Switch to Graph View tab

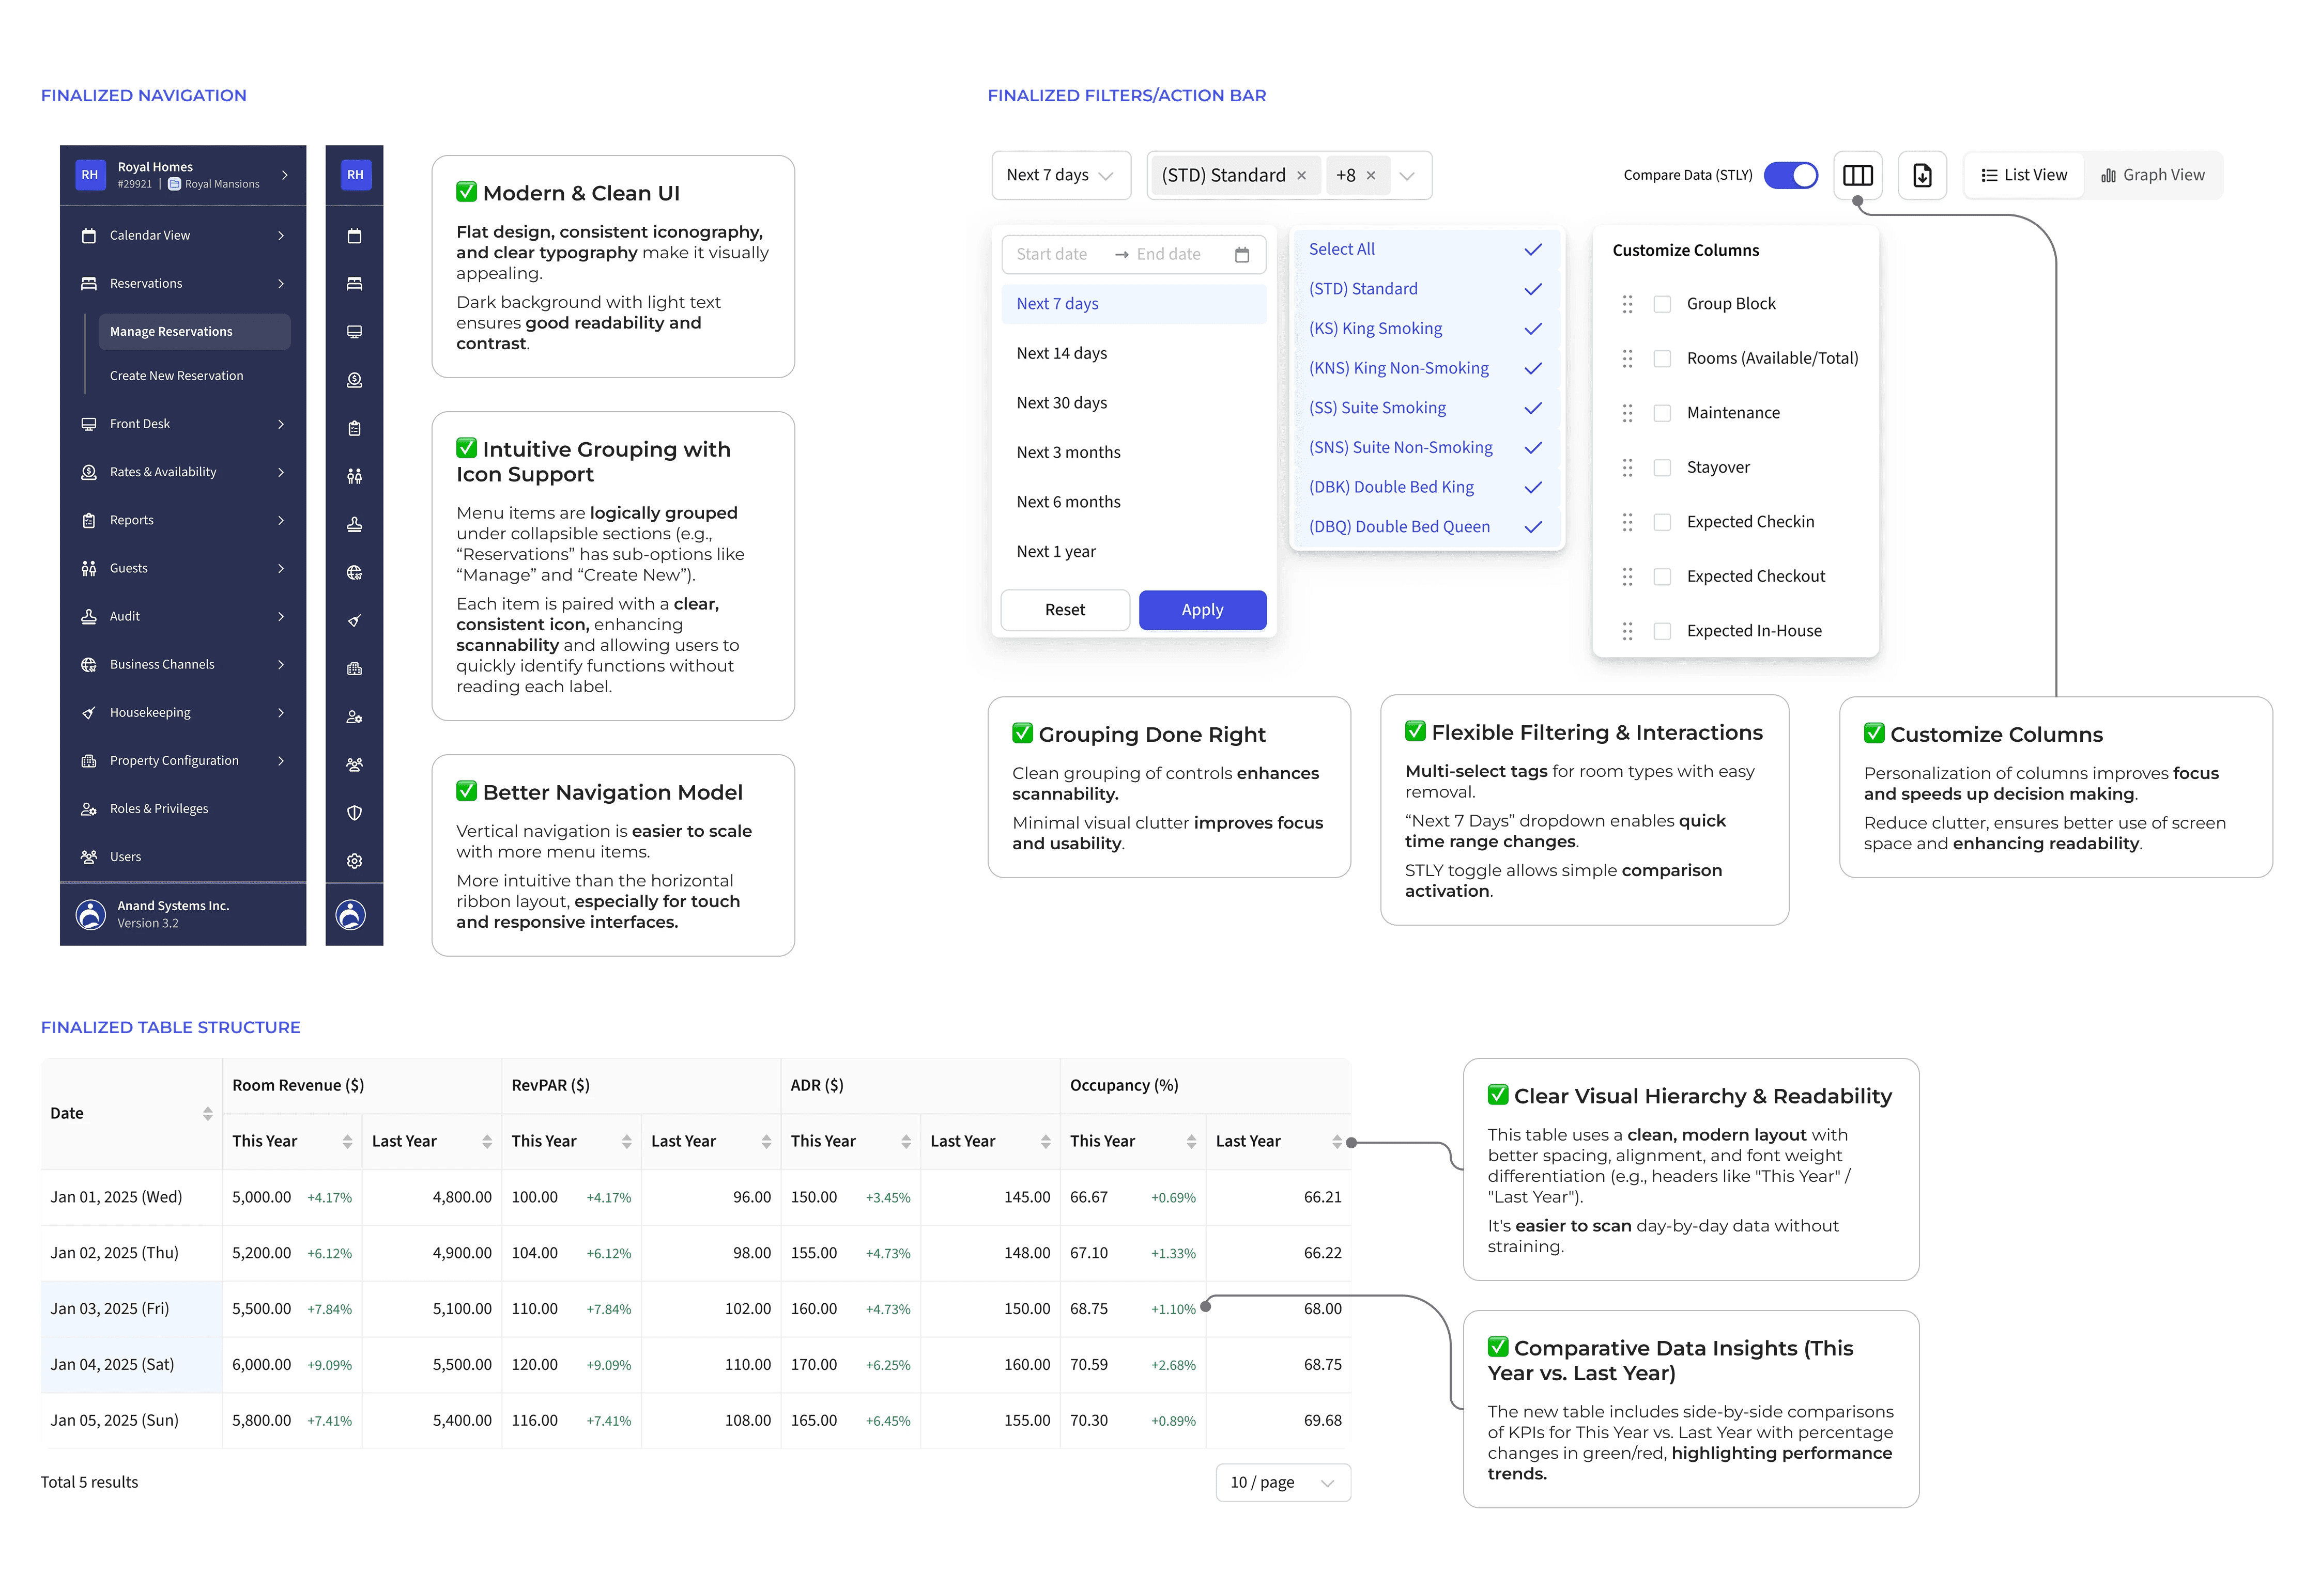[2153, 176]
